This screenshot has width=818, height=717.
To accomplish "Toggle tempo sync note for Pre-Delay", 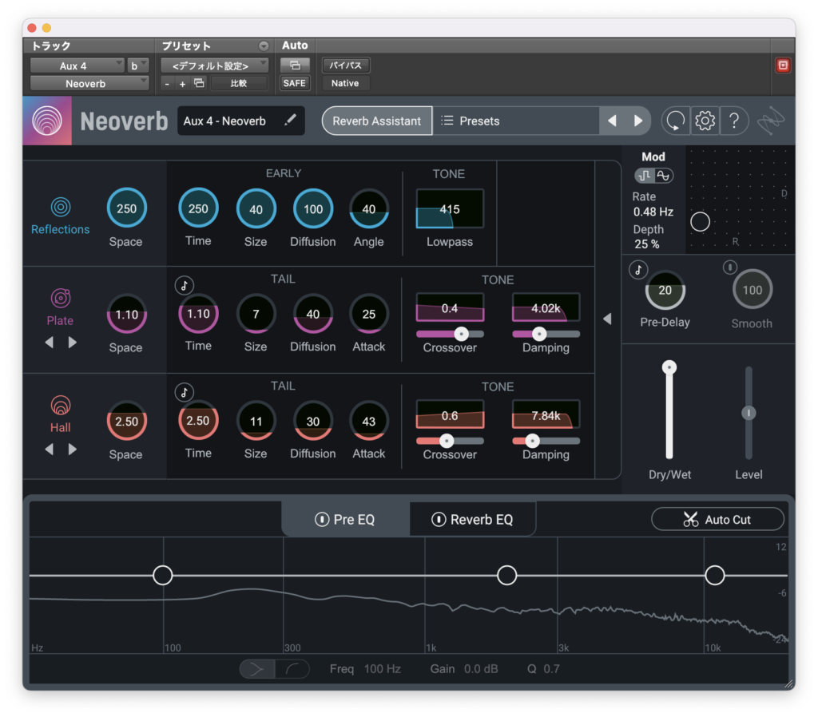I will pos(638,270).
